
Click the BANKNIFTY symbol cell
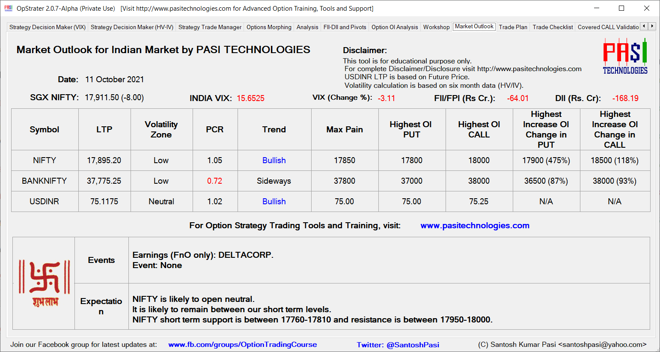tap(45, 181)
